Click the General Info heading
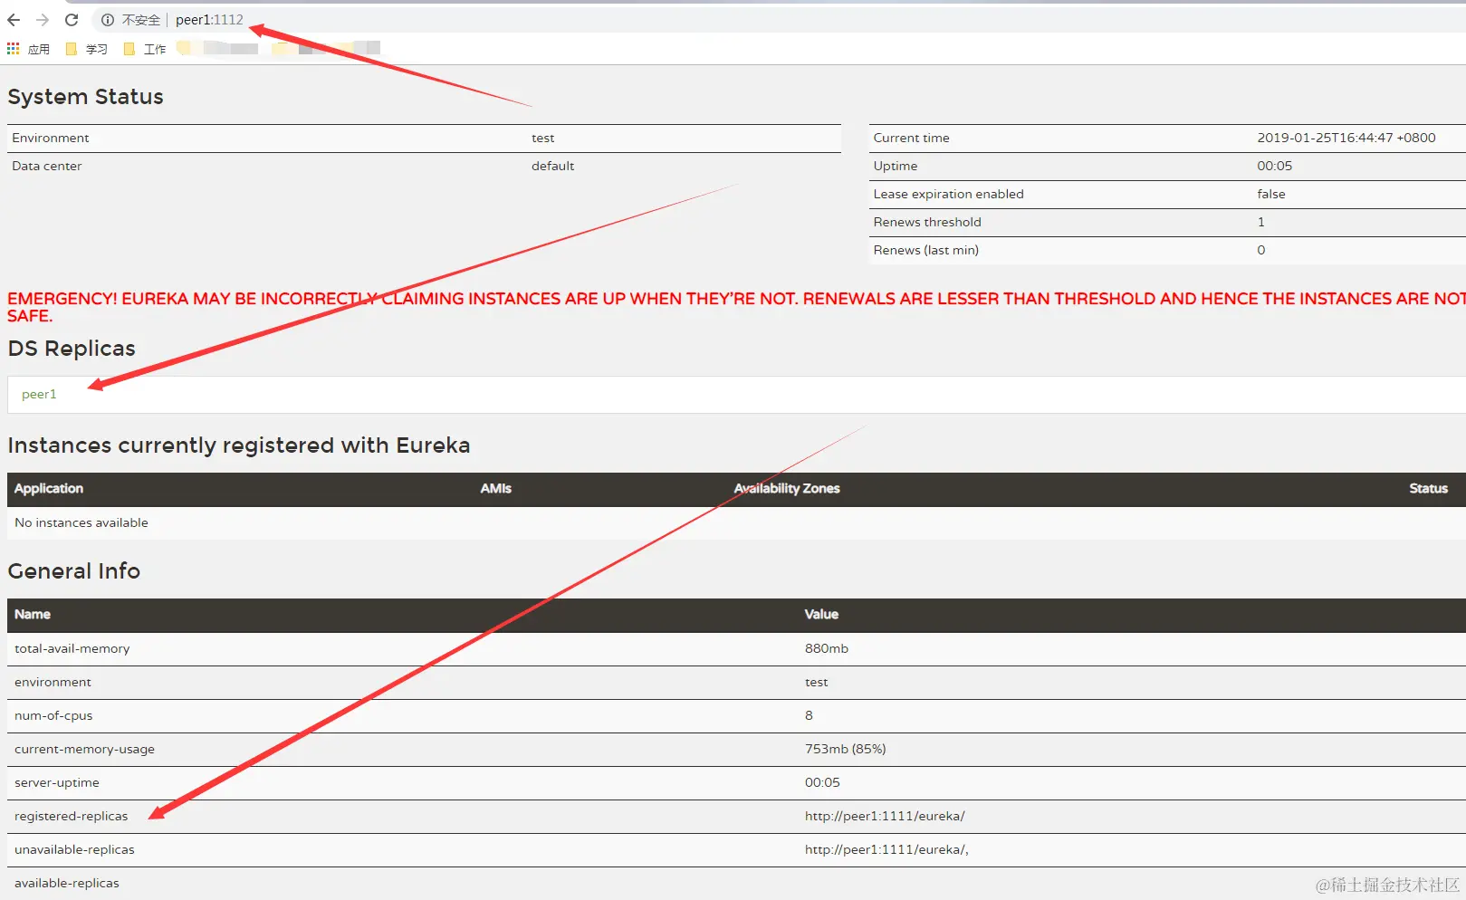1466x900 pixels. point(74,571)
